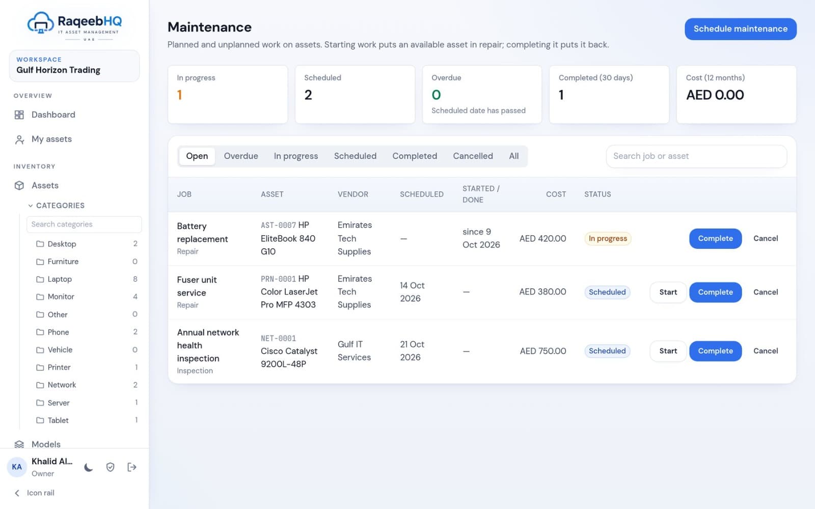The height and width of the screenshot is (509, 815).
Task: Click asset tag AST-0007
Action: (x=278, y=225)
